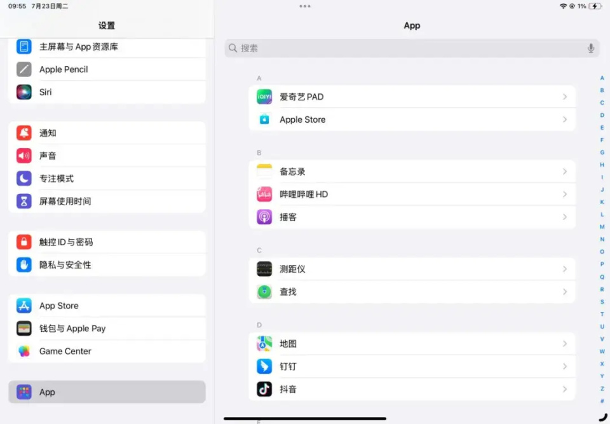Image resolution: width=610 pixels, height=424 pixels.
Task: Tap the 备忘录 notes icon
Action: (264, 171)
